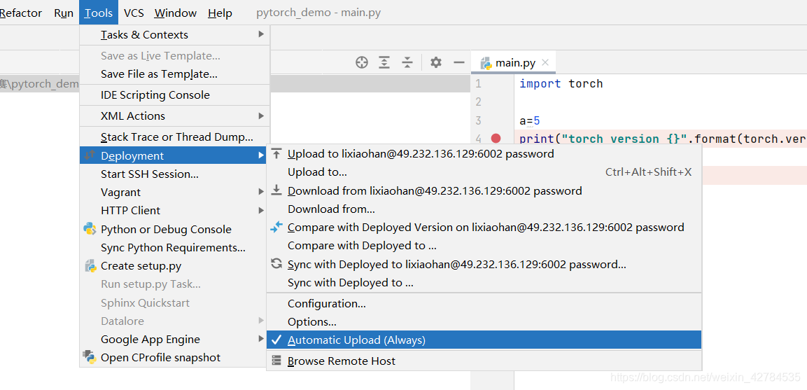Viewport: 807px width, 390px height.
Task: Select Browse Remote Host
Action: click(x=484, y=361)
